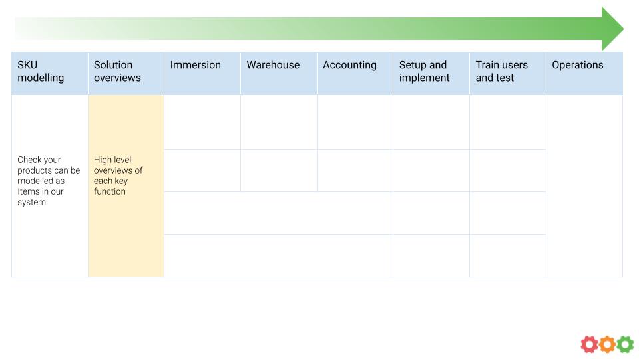Click the orange gear icon
The image size is (639, 359).
point(607,344)
